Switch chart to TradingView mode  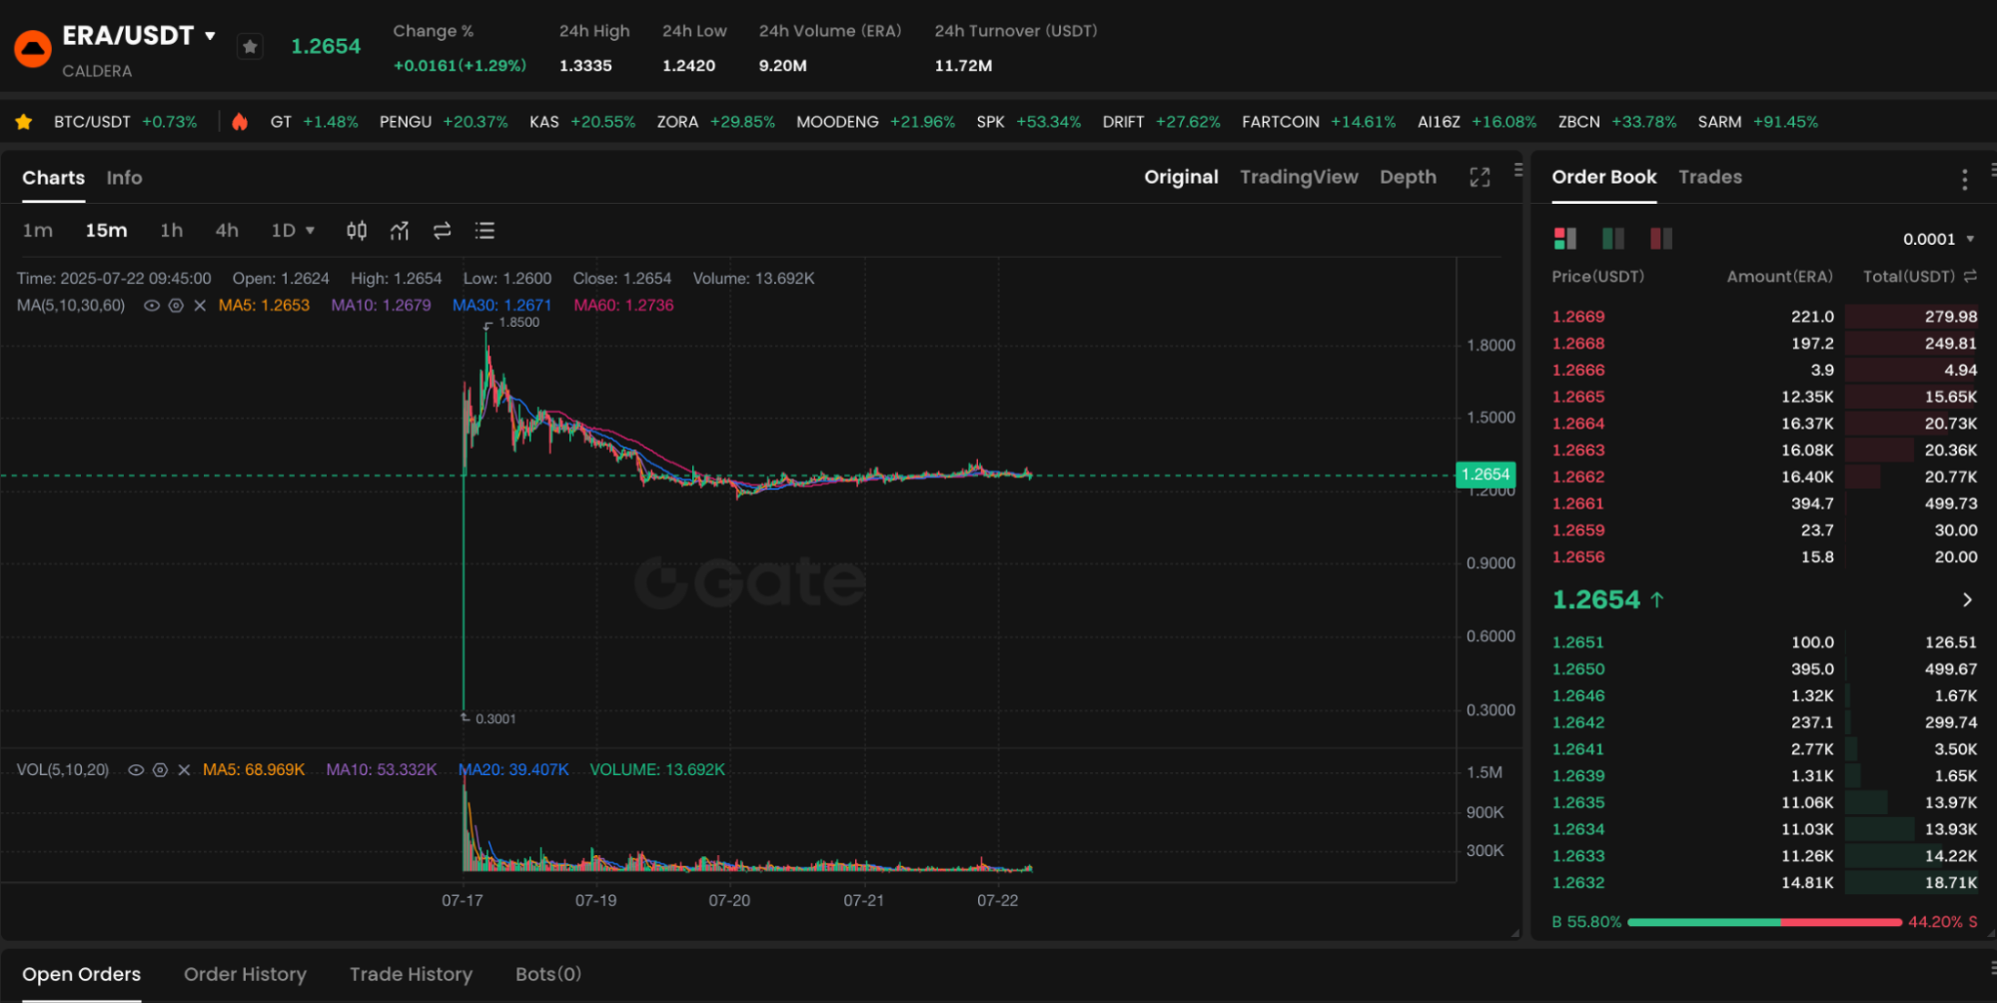click(x=1298, y=177)
